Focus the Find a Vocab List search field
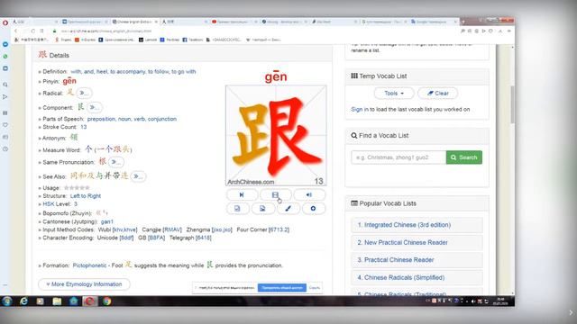Screen dimensions: 577x324 pyautogui.click(x=398, y=157)
